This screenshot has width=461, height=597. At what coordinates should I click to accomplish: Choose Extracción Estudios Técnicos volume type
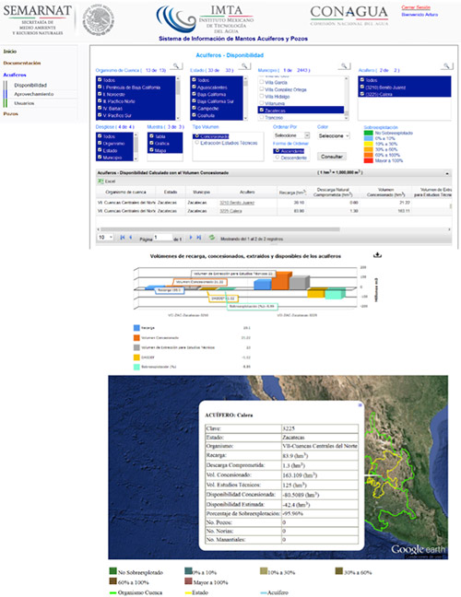tap(197, 143)
